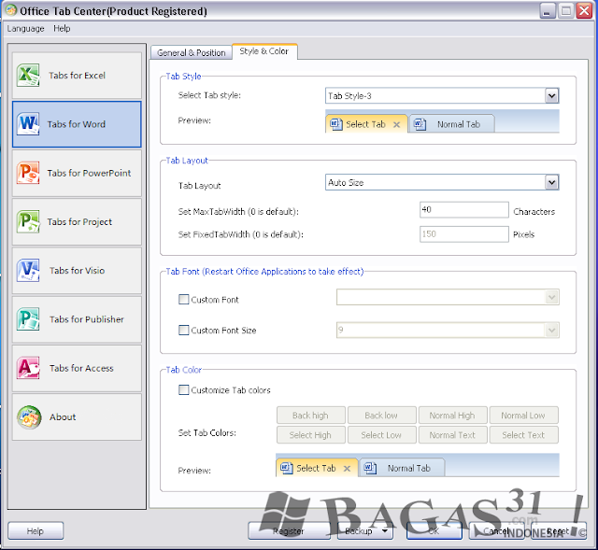Click close X on Select Tab in Tab Color preview
Viewport: 598px width, 550px height.
[347, 469]
